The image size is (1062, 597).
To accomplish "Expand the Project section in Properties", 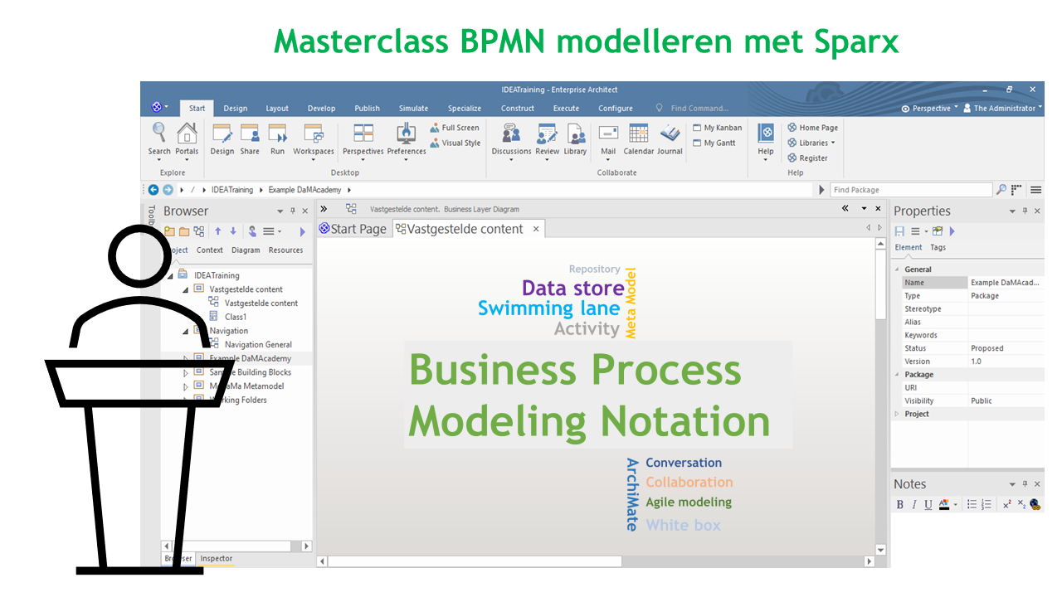I will click(x=897, y=414).
